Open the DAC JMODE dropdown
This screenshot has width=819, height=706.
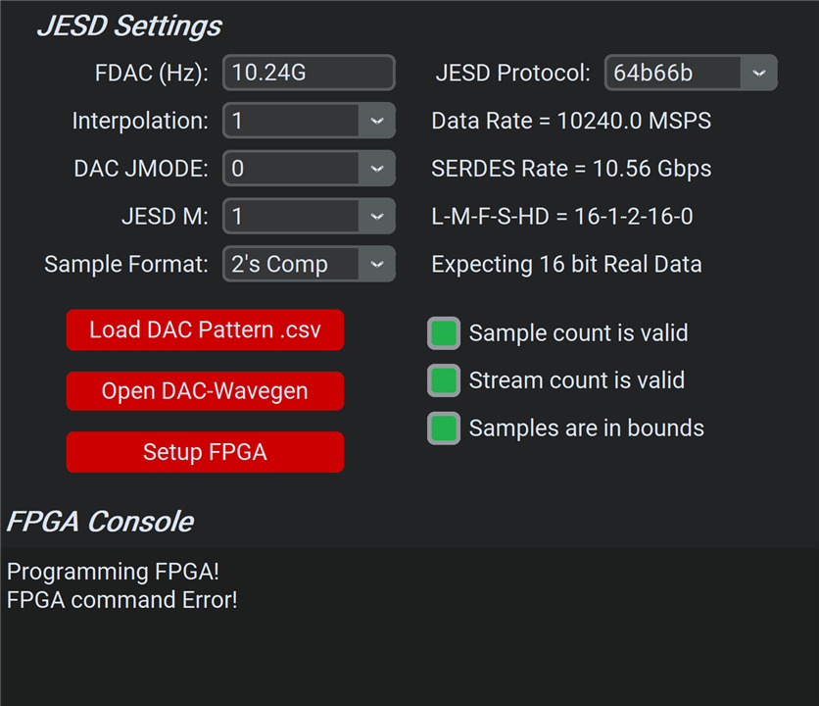point(376,169)
